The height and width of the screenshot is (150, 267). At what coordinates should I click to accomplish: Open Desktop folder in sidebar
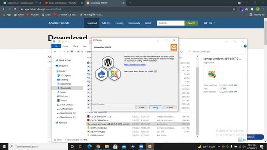pos(64,80)
